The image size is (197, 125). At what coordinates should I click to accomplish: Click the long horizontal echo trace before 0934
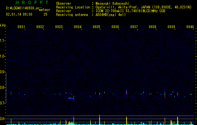click(x=71, y=98)
